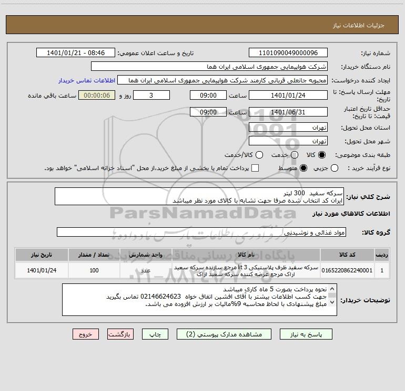Select item code 0165220862240001 cell

tap(347, 270)
